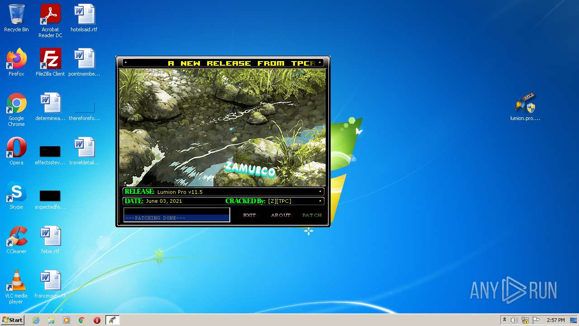
Task: Select franceuses.rtf document icon
Action: (50, 284)
